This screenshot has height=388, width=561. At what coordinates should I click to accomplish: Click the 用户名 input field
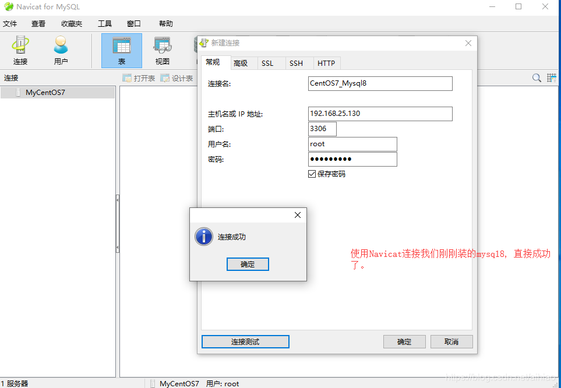click(352, 144)
